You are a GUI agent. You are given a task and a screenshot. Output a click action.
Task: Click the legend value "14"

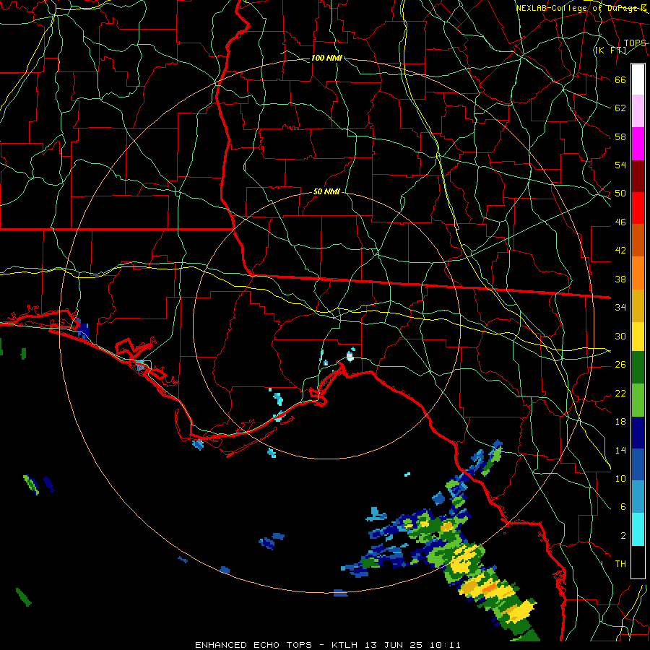point(620,450)
